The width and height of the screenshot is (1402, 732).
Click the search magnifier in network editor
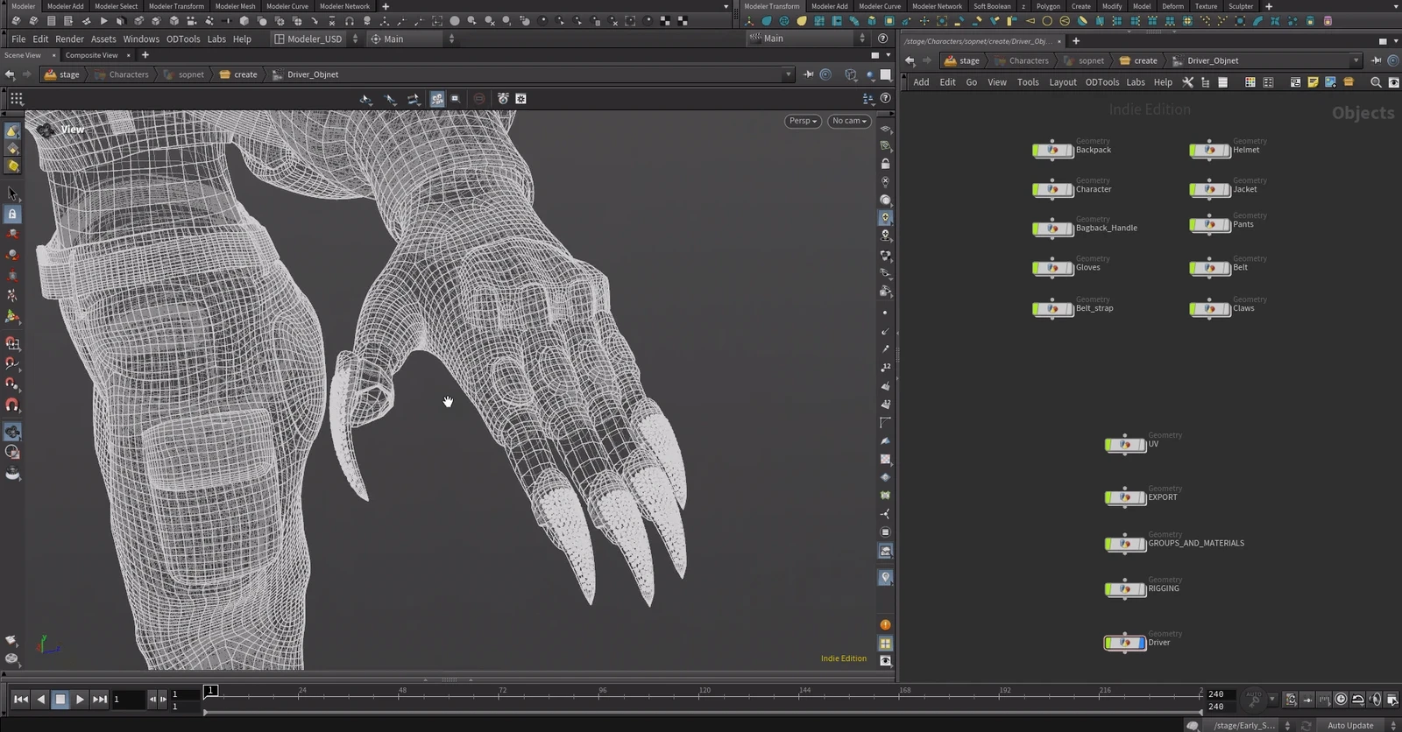tap(1376, 82)
